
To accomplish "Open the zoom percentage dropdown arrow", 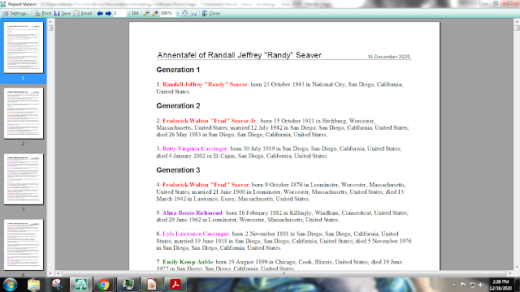I will pyautogui.click(x=178, y=13).
